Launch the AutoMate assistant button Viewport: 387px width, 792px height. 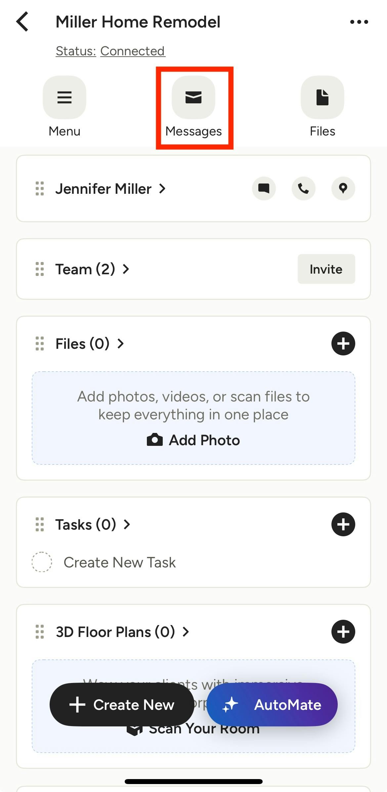pos(272,705)
